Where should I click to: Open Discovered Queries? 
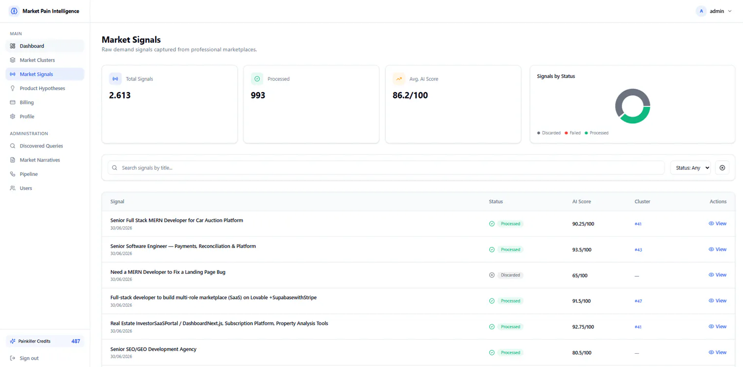pos(45,146)
